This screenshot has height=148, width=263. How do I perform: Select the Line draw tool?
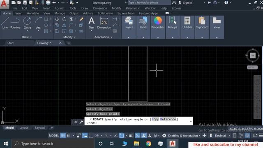pyautogui.click(x=5, y=23)
